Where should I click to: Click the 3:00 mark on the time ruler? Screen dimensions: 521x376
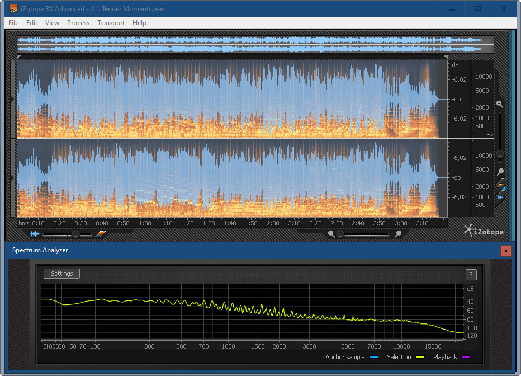coord(401,223)
